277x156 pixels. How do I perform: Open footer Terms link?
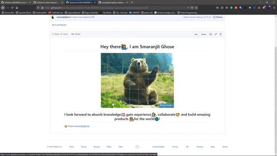pyautogui.click(x=71, y=147)
